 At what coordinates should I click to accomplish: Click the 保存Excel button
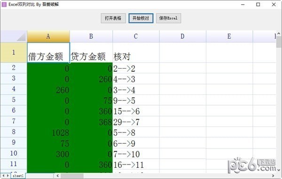[x=169, y=18]
